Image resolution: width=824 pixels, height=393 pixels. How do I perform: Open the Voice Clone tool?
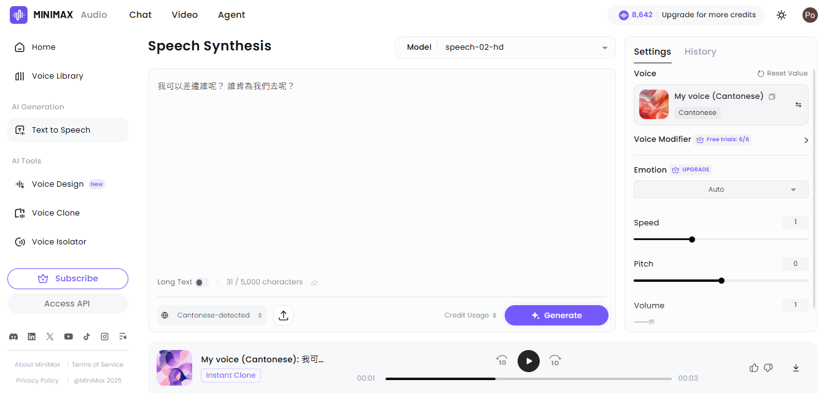tap(55, 212)
